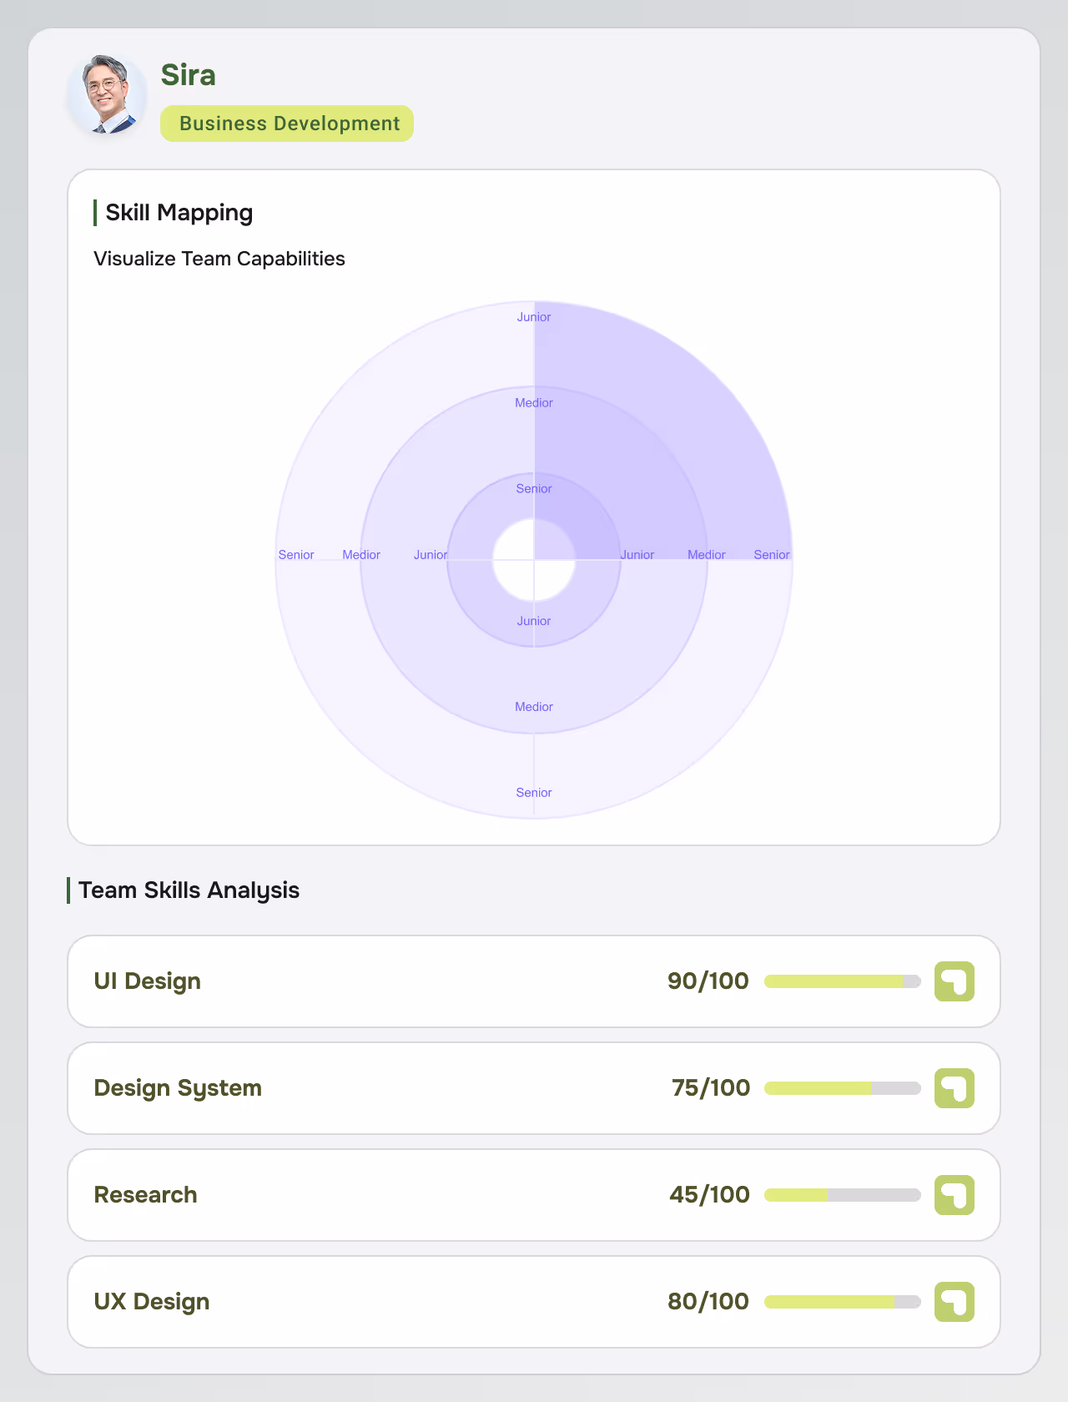The height and width of the screenshot is (1402, 1068).
Task: Click the Sira name heading
Action: (x=189, y=75)
